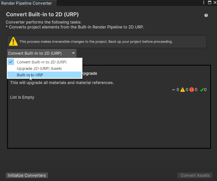Click 'Converter performs the following tasks' text

(44, 22)
